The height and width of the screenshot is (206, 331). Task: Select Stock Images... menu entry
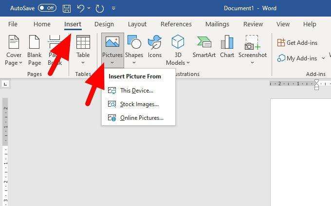(x=138, y=104)
